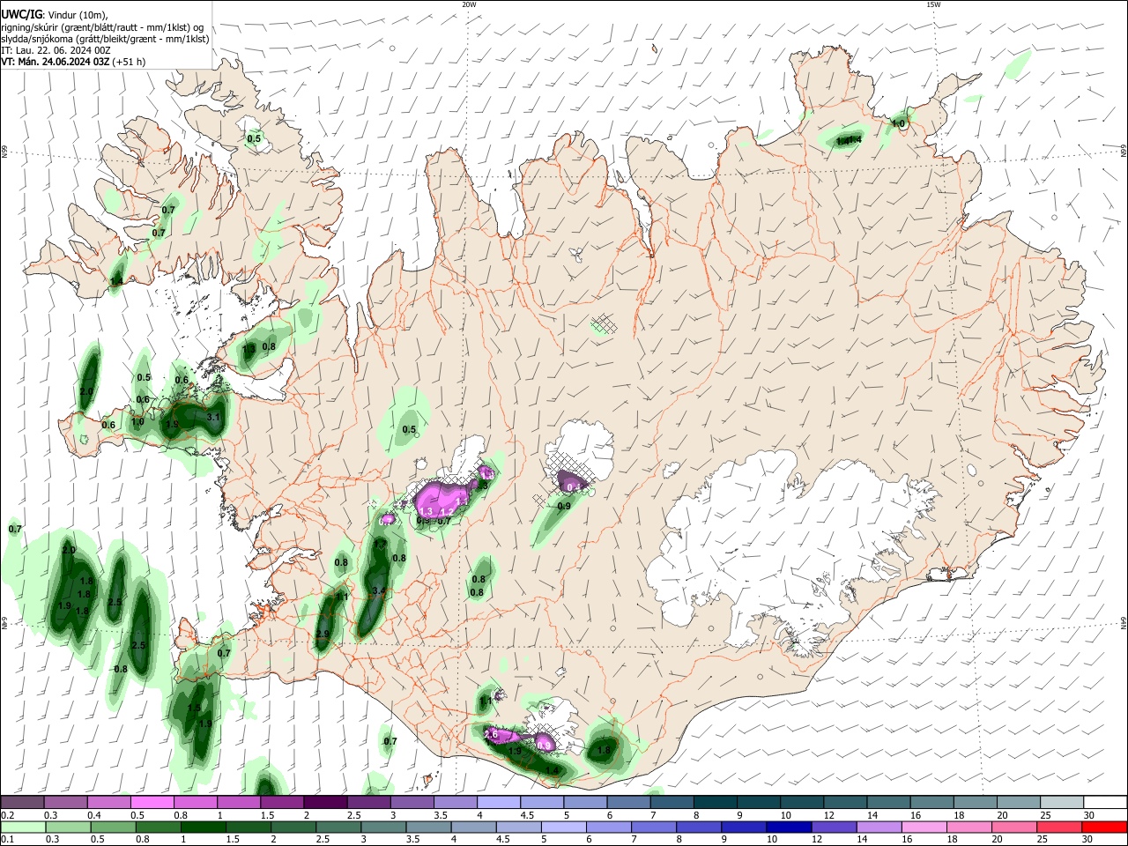The width and height of the screenshot is (1128, 846).
Task: Click the "1.1" value north of the south coast glacier
Action: pos(486,701)
